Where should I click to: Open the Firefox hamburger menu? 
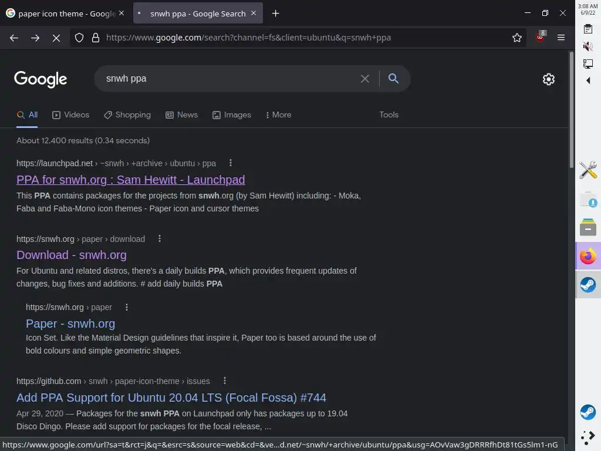[x=561, y=38]
